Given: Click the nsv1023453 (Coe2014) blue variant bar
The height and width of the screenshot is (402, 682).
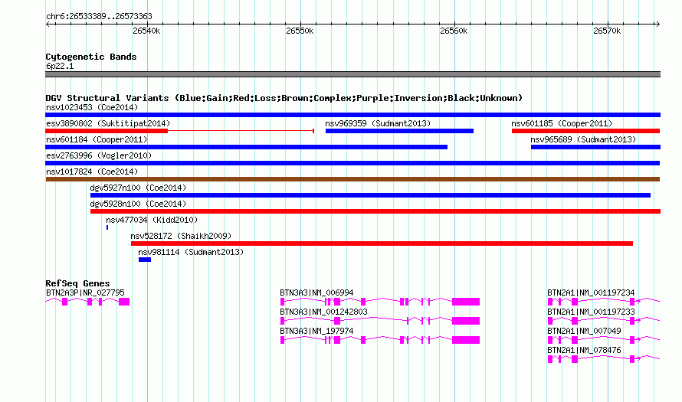Looking at the screenshot, I should (x=352, y=115).
